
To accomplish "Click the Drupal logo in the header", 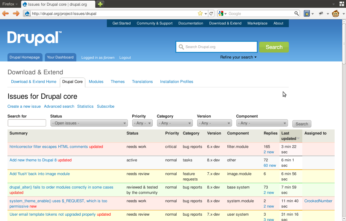I will (x=34, y=38).
